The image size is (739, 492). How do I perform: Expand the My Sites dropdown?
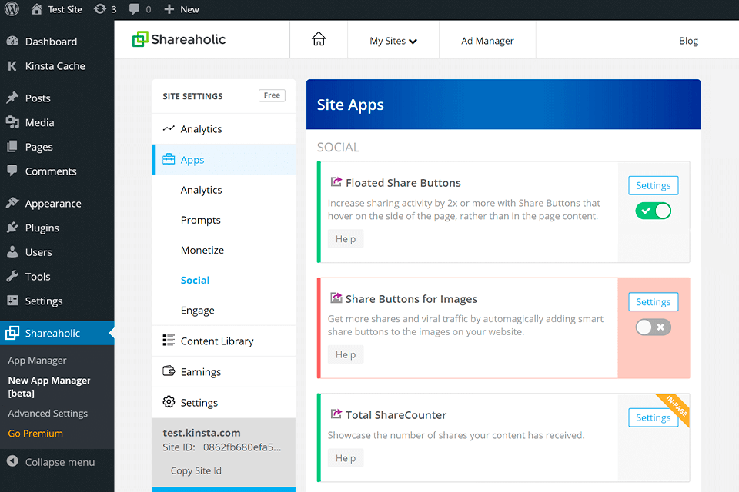393,41
